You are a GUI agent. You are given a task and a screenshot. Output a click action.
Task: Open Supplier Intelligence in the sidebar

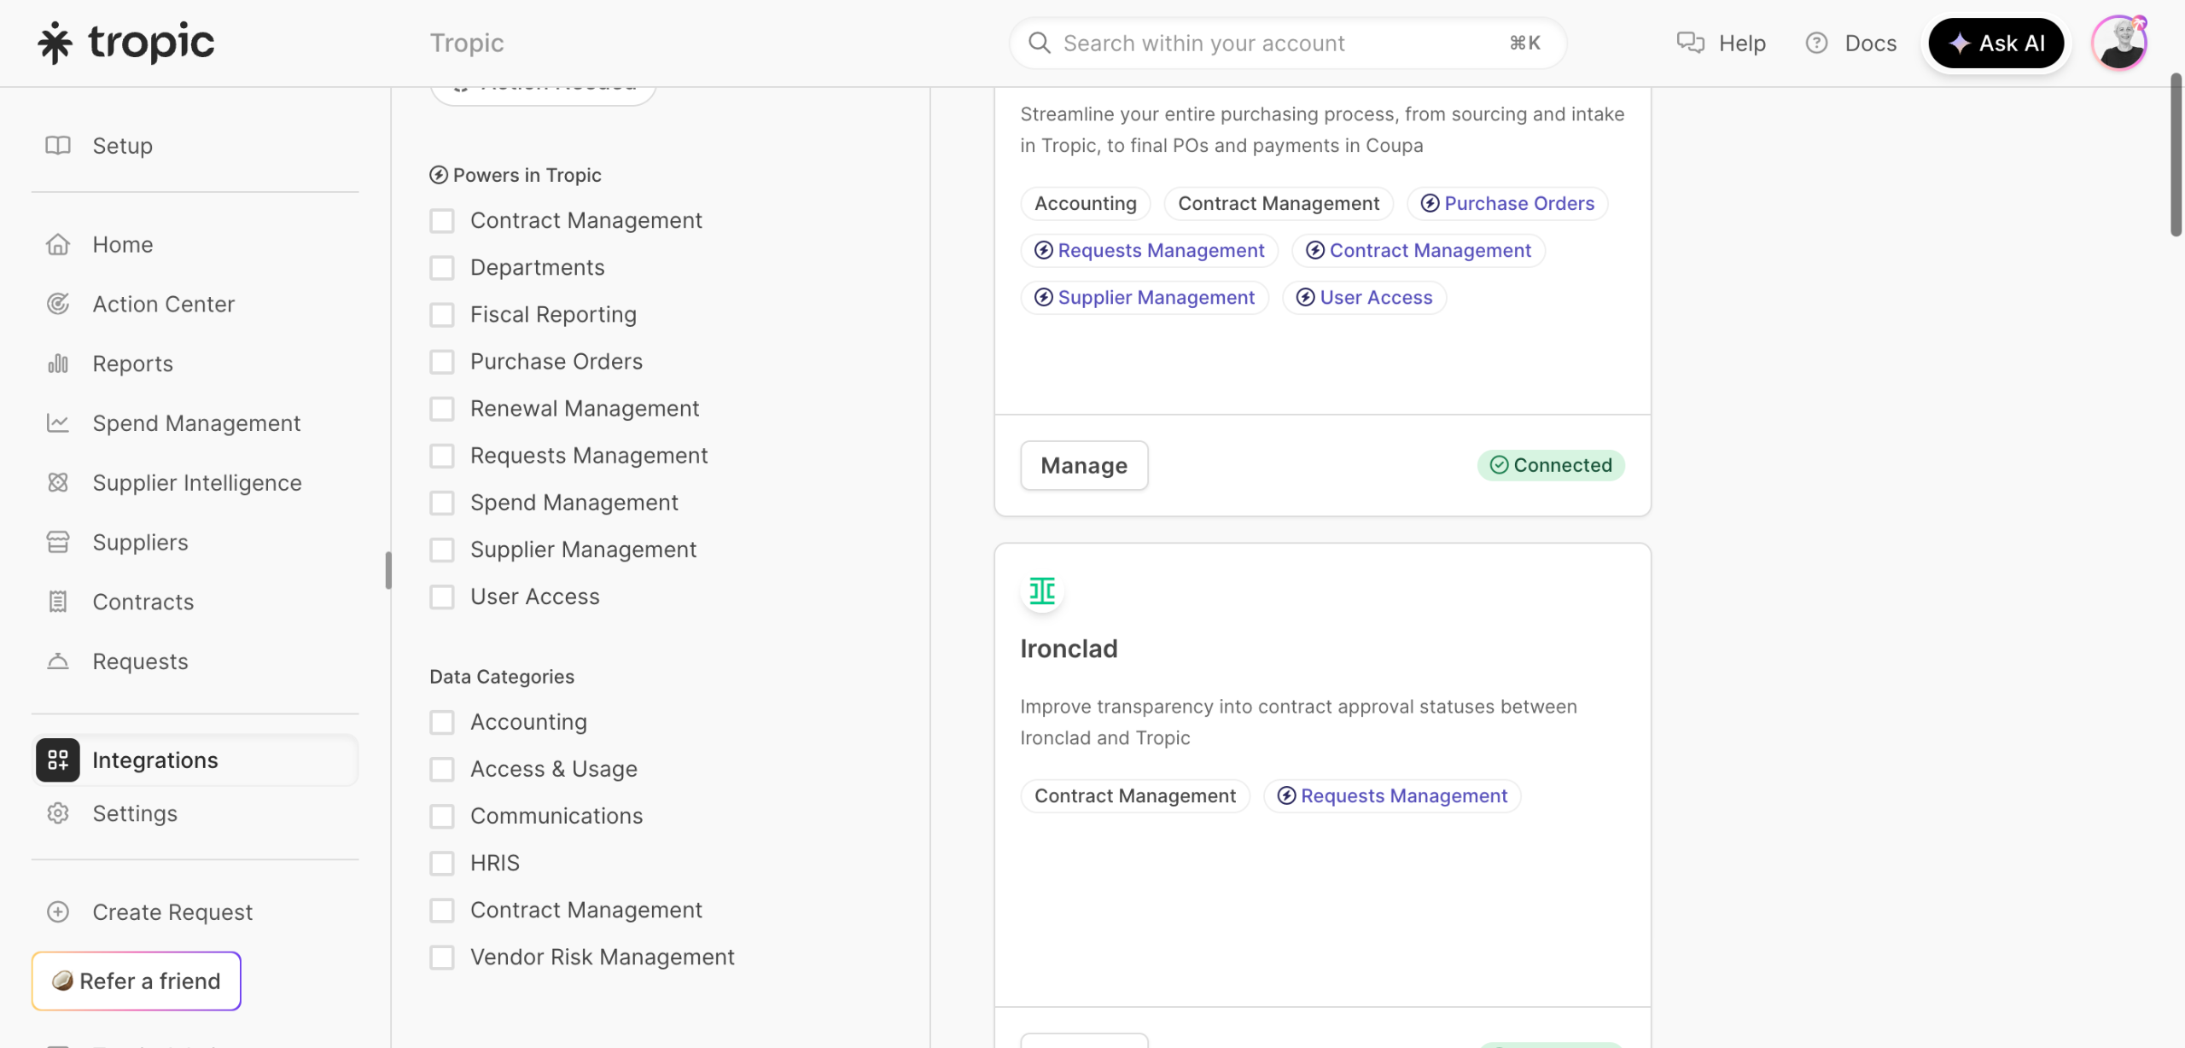[x=196, y=483]
